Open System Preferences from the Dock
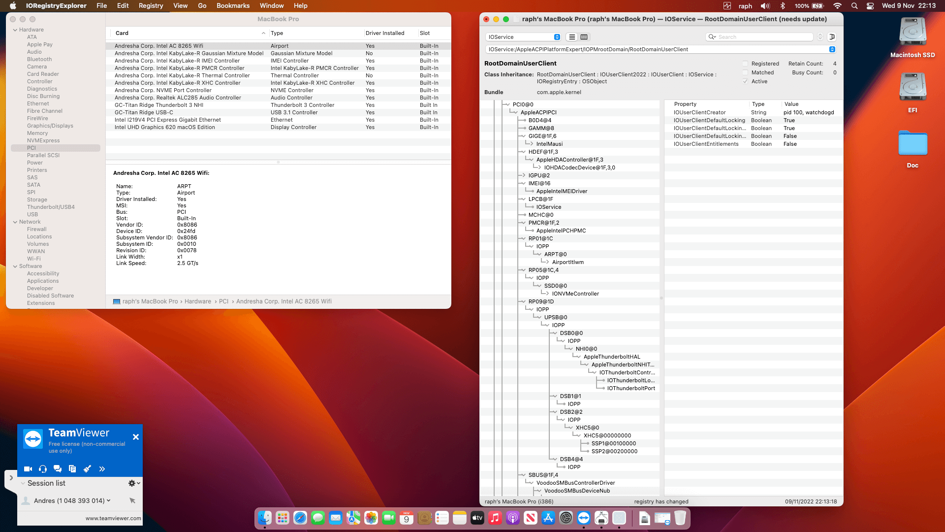 point(566,518)
